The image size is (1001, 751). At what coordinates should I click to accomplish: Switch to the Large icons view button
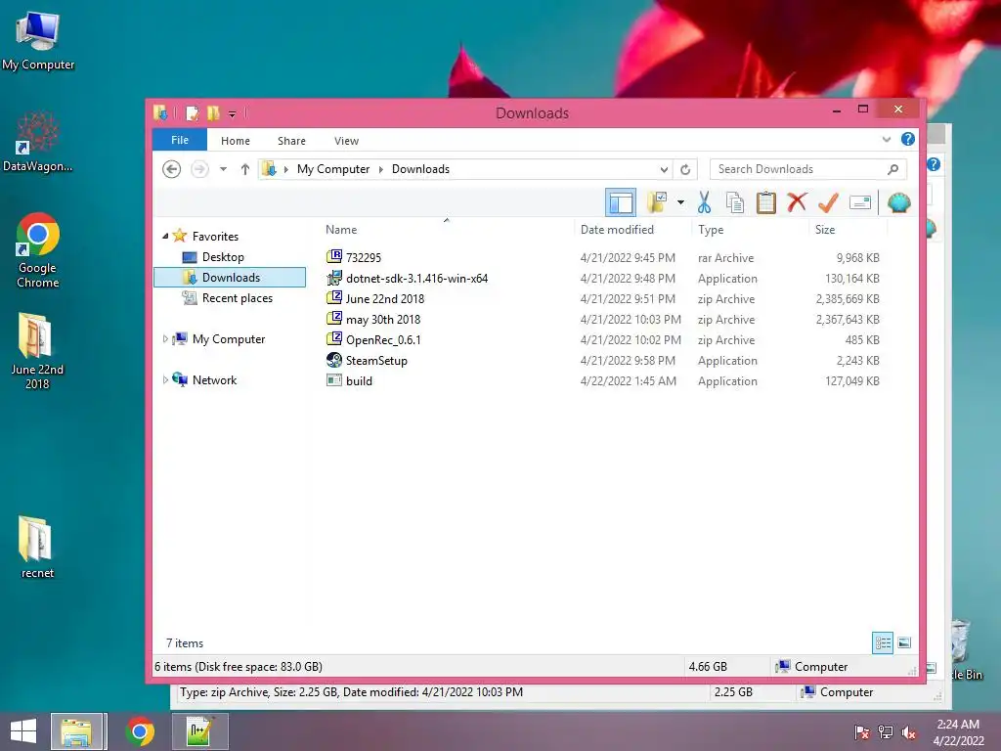coord(904,642)
